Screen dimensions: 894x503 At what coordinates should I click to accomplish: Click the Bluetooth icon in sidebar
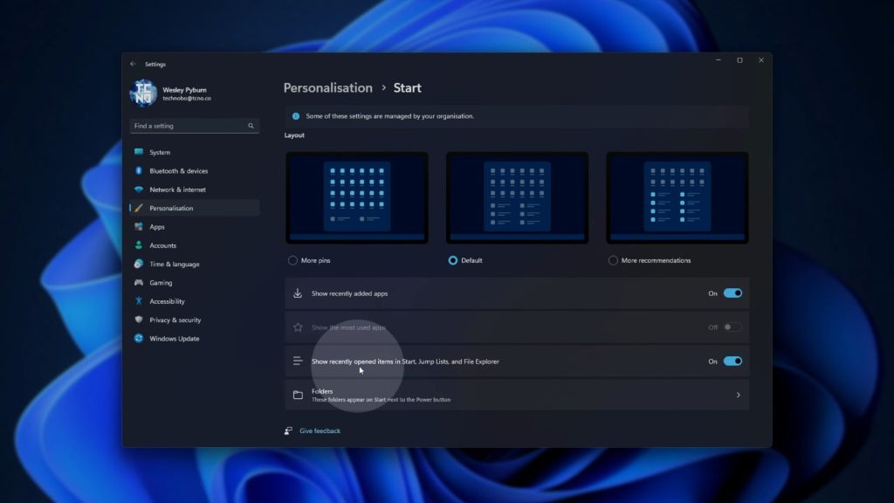[139, 171]
